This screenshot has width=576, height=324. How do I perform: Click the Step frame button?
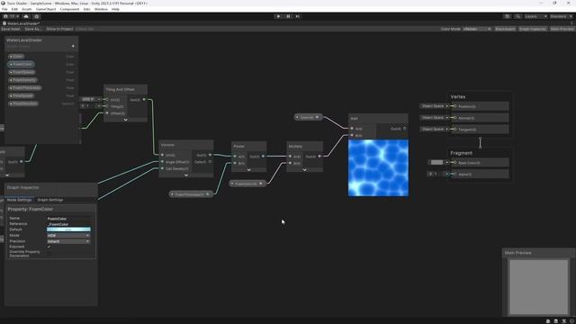pos(298,16)
